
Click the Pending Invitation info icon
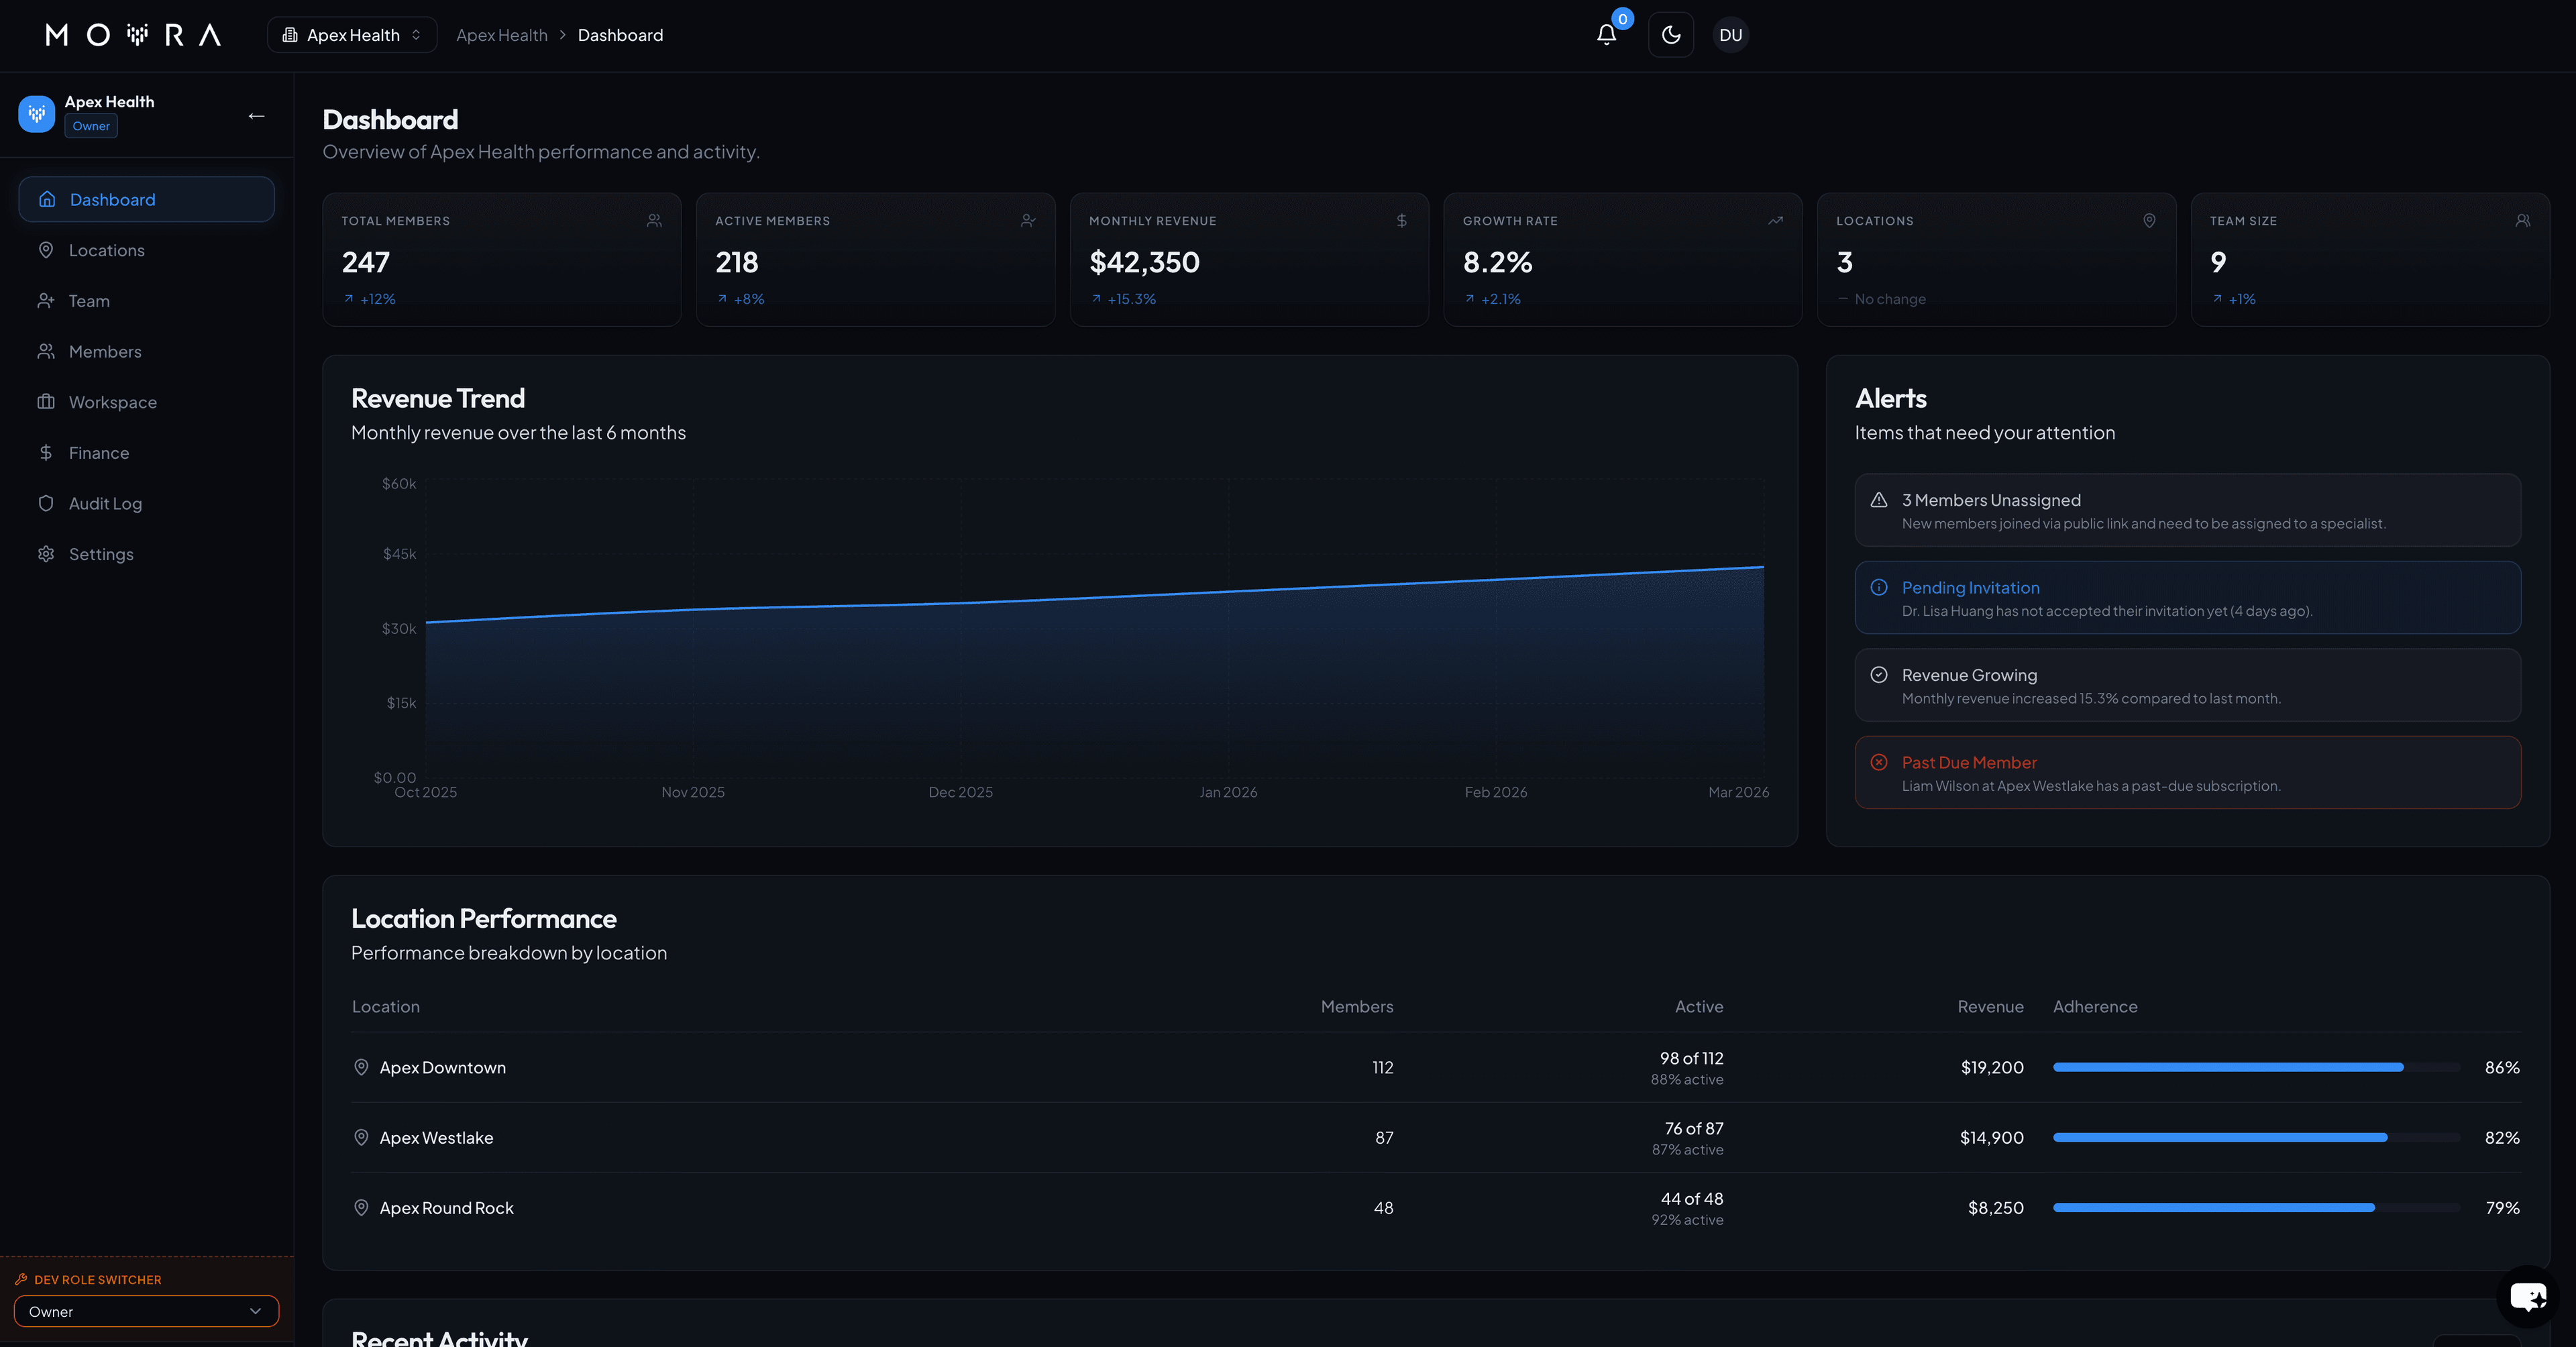click(x=1879, y=588)
